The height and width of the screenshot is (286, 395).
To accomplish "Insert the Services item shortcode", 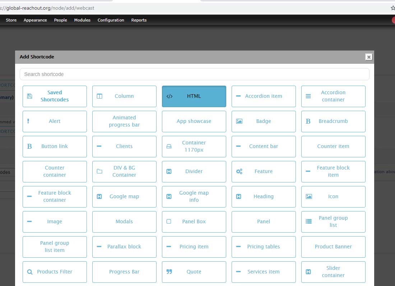I will click(264, 272).
